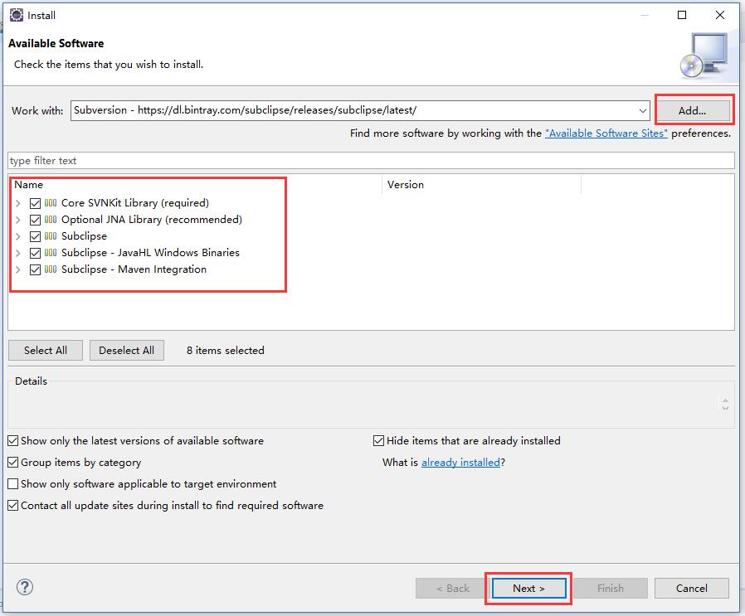Expand the Optional JNA Library node
The width and height of the screenshot is (745, 616).
point(18,220)
